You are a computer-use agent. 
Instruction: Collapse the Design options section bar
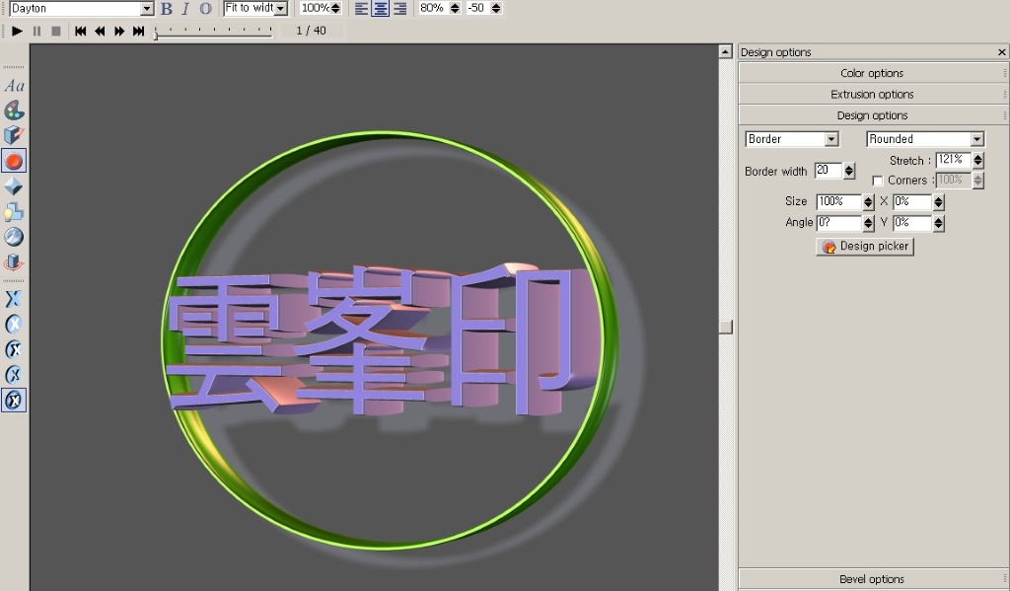[x=872, y=115]
